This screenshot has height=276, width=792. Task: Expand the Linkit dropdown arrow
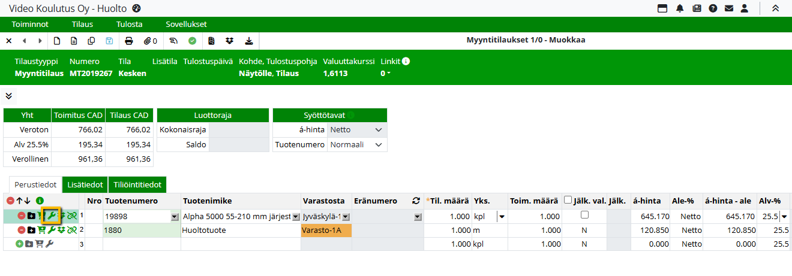point(389,74)
